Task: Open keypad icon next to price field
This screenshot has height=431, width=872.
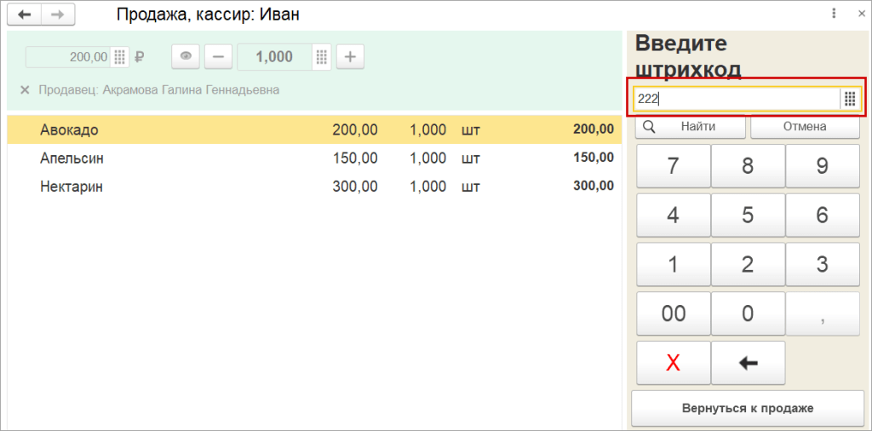Action: click(x=119, y=57)
